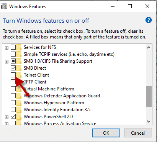This screenshot has width=157, height=142.
Task: Toggle the SMB 1.0/CIFS File Sharing Support checkbox
Action: (13, 61)
